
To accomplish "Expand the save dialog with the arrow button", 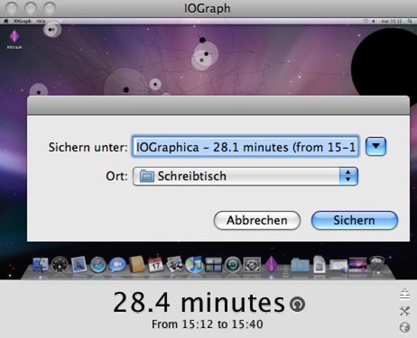I will (x=376, y=146).
